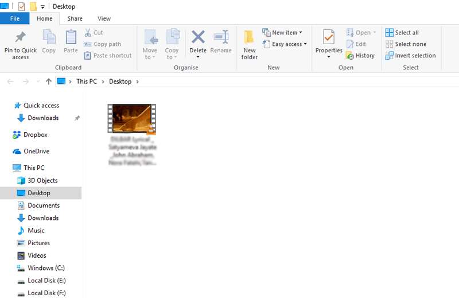The image size is (459, 298).
Task: Open Downloads under This PC
Action: (38, 218)
